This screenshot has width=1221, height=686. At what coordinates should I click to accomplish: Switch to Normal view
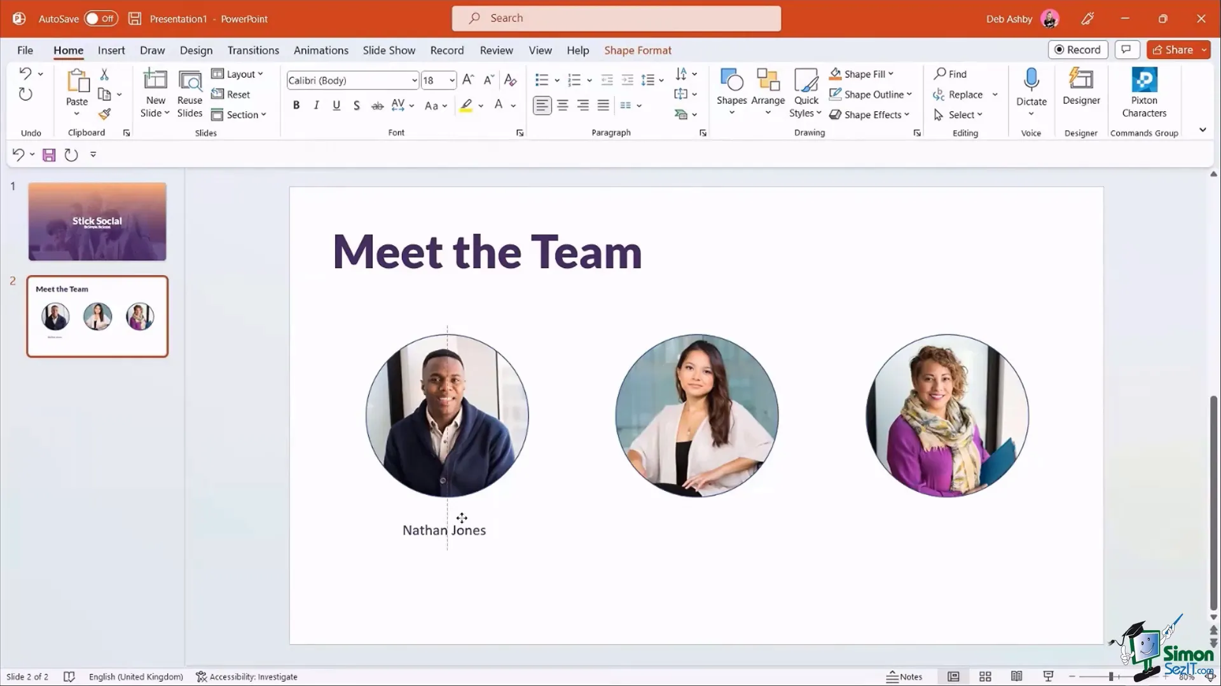(953, 676)
